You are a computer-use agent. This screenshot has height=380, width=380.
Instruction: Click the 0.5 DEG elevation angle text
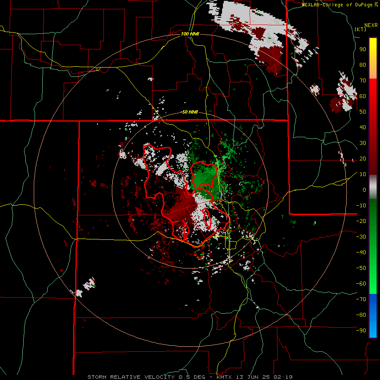click(192, 377)
